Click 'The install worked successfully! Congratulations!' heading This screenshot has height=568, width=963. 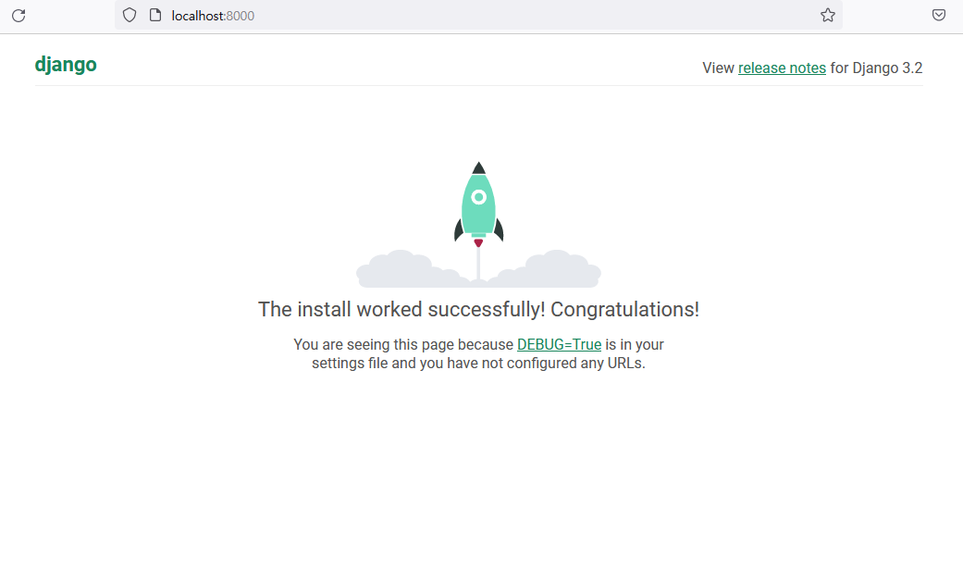478,310
